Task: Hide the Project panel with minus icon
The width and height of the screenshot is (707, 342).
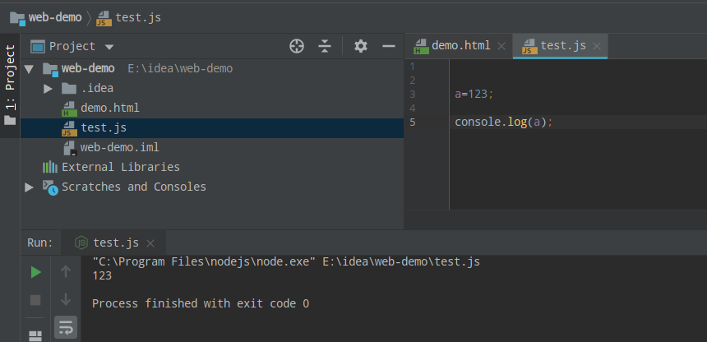Action: tap(389, 46)
